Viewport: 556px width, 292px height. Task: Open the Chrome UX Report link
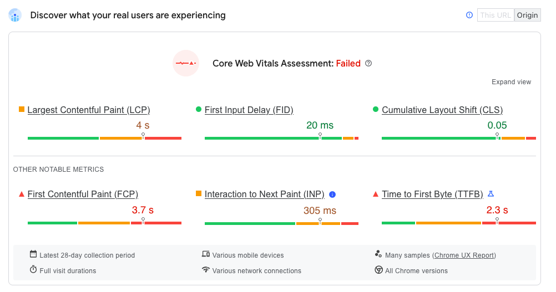click(464, 255)
